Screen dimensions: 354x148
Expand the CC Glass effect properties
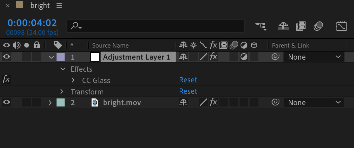tap(73, 80)
